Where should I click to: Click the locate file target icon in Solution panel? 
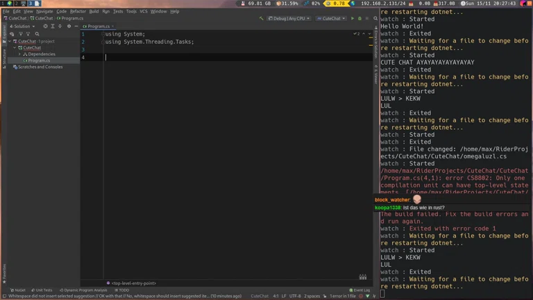coord(45,26)
